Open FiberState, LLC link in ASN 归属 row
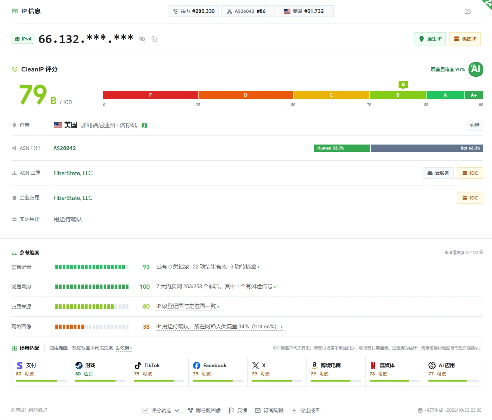The height and width of the screenshot is (420, 492). [73, 173]
